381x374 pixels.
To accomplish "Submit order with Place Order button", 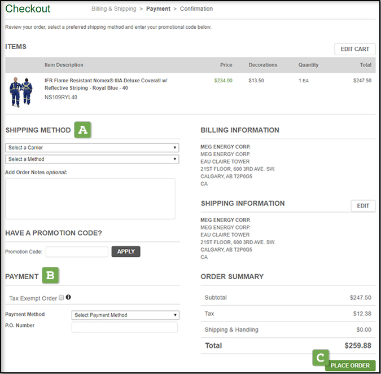I will [350, 366].
